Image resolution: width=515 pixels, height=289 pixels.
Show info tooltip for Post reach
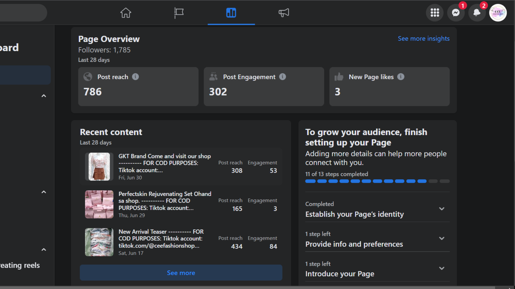coord(135,77)
